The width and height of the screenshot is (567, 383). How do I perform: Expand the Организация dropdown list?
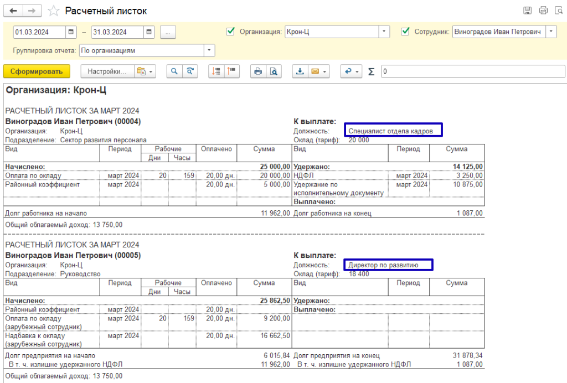pos(384,32)
